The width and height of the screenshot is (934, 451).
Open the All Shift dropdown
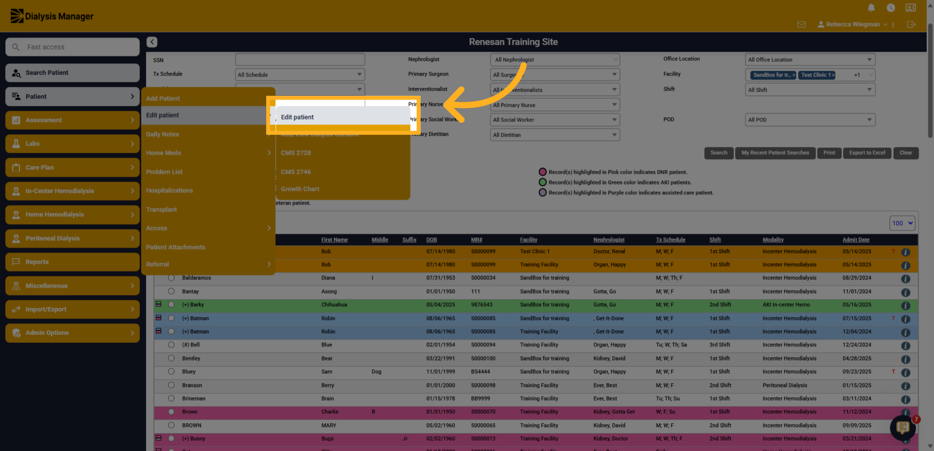tap(810, 90)
